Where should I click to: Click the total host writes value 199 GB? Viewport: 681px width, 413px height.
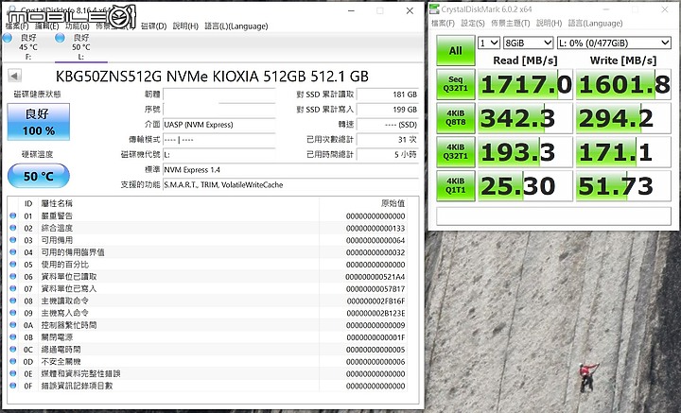click(388, 110)
